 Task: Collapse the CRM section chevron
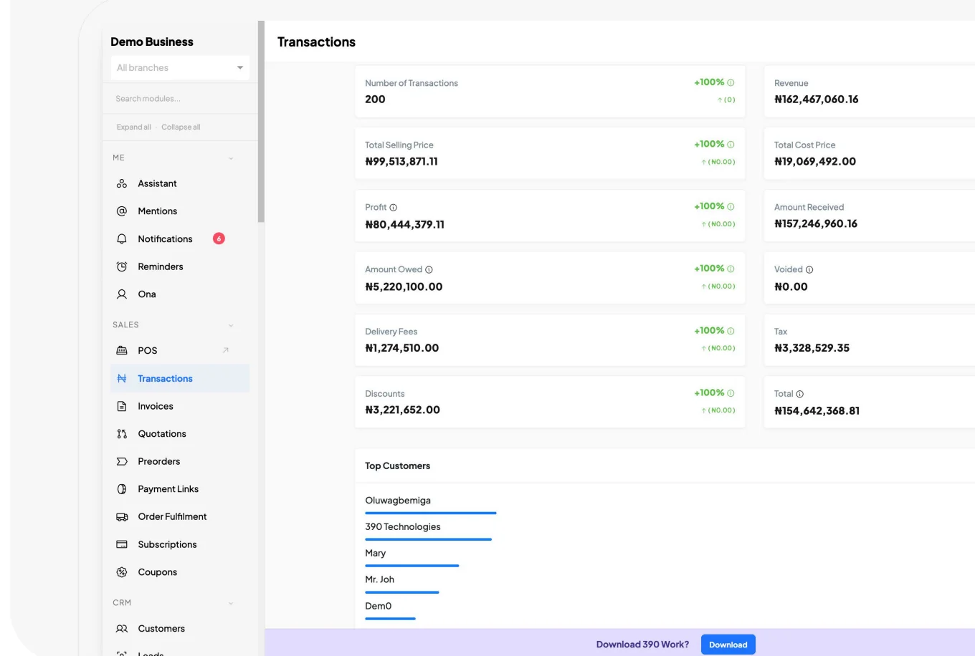pos(231,603)
